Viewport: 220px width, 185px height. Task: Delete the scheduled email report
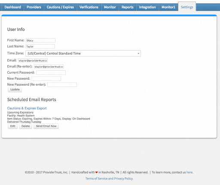click(25, 126)
